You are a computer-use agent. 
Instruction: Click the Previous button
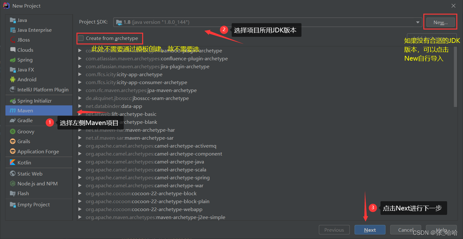click(334, 230)
